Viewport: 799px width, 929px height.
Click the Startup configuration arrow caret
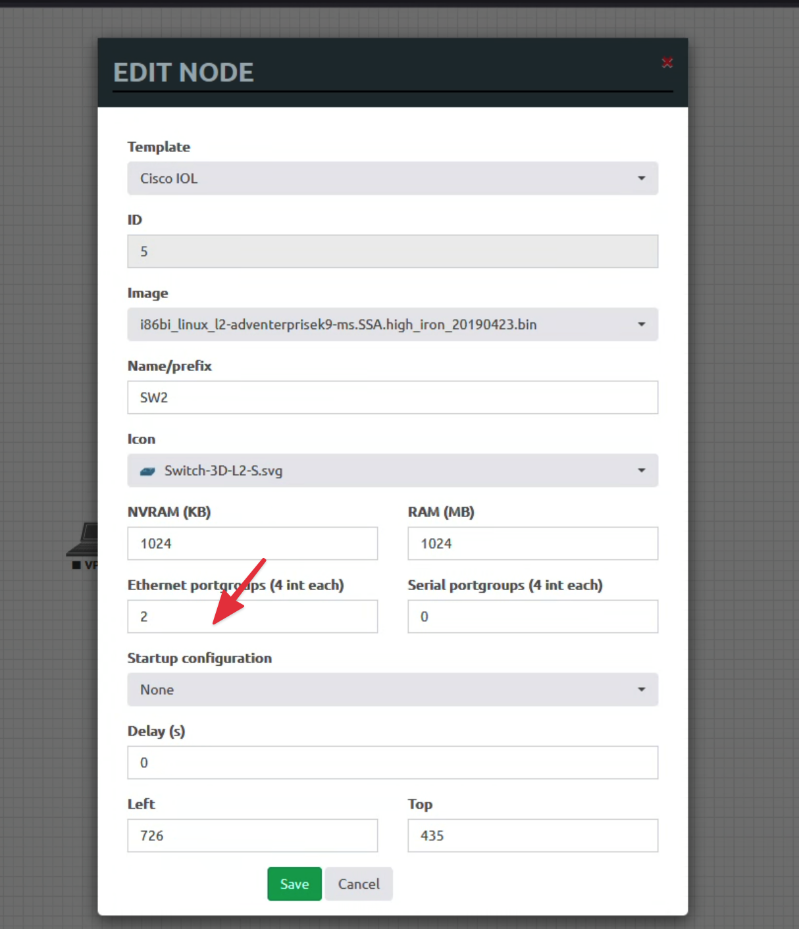(641, 690)
